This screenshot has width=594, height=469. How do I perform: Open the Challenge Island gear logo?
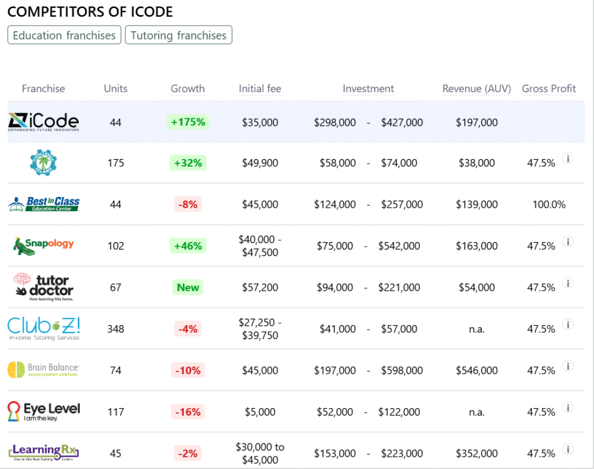[x=43, y=163]
